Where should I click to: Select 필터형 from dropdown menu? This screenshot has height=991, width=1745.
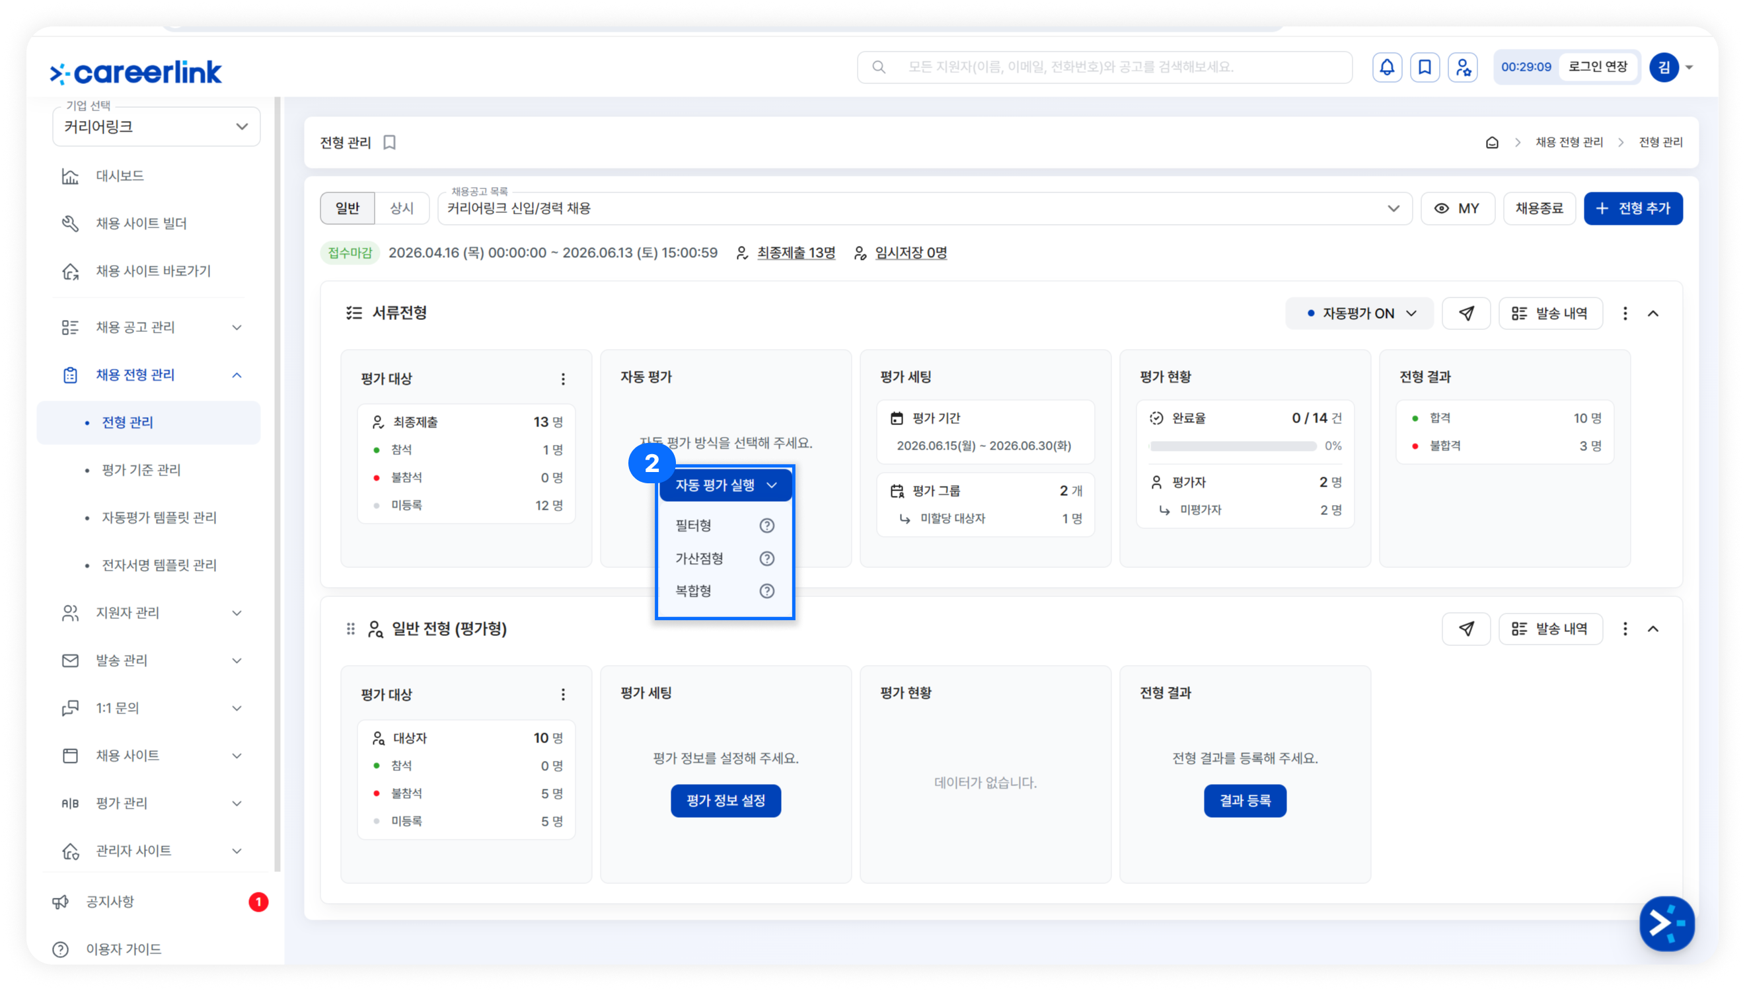[x=693, y=526]
